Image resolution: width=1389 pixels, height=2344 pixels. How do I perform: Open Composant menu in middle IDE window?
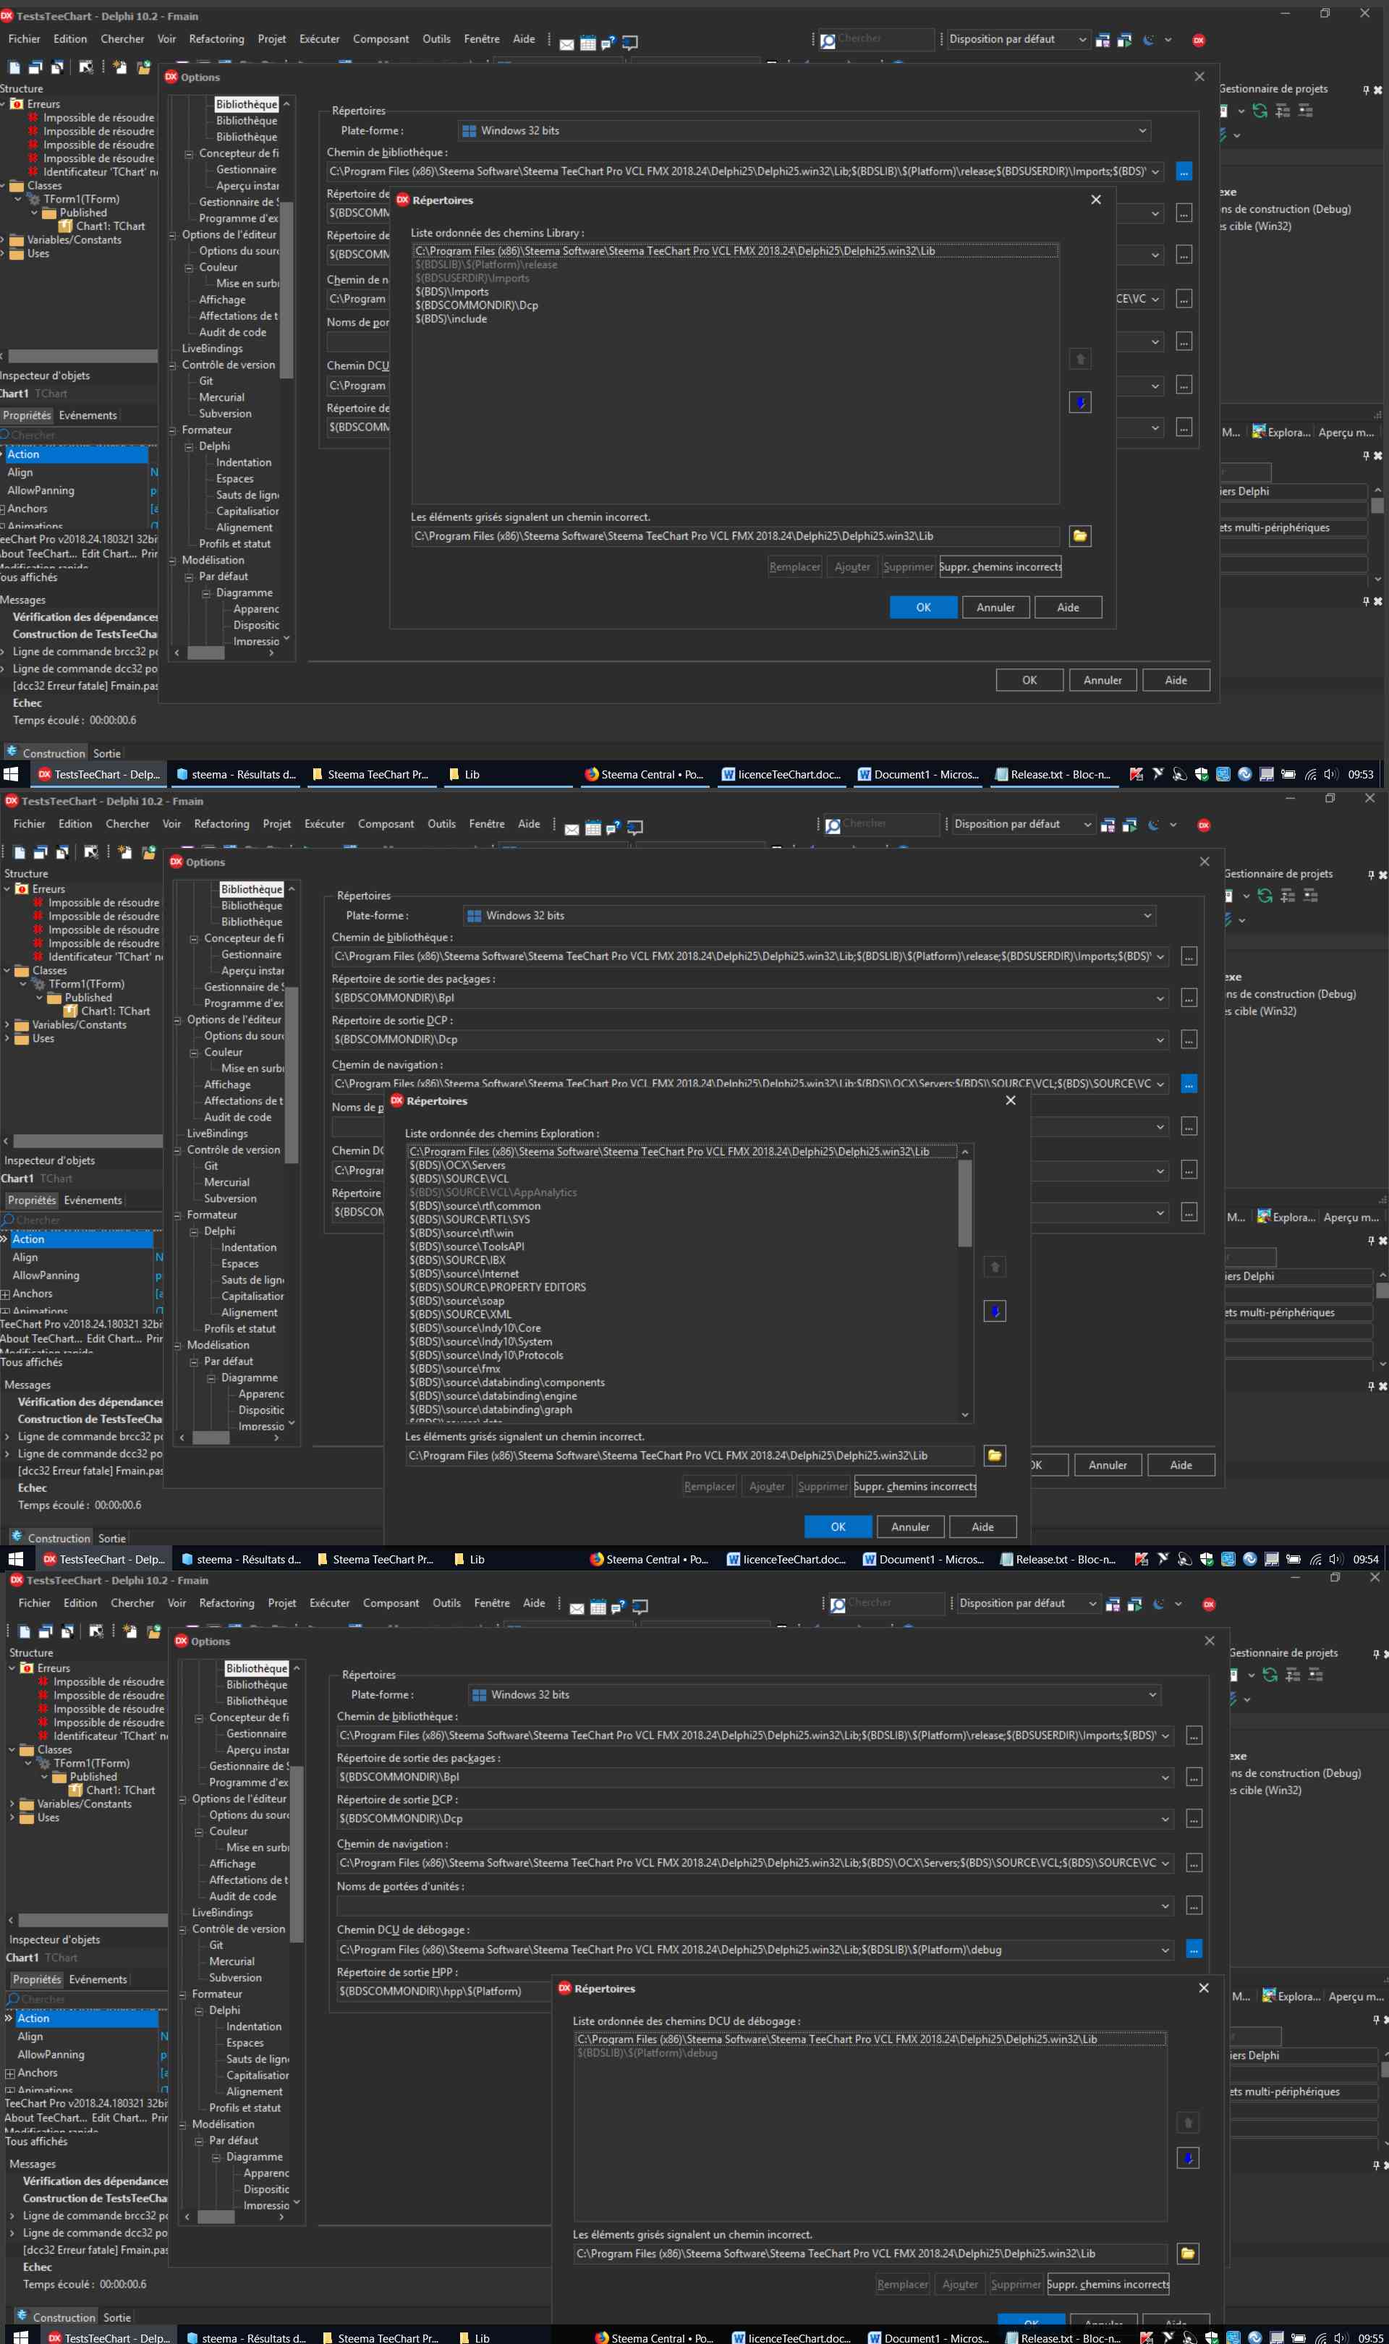[386, 824]
